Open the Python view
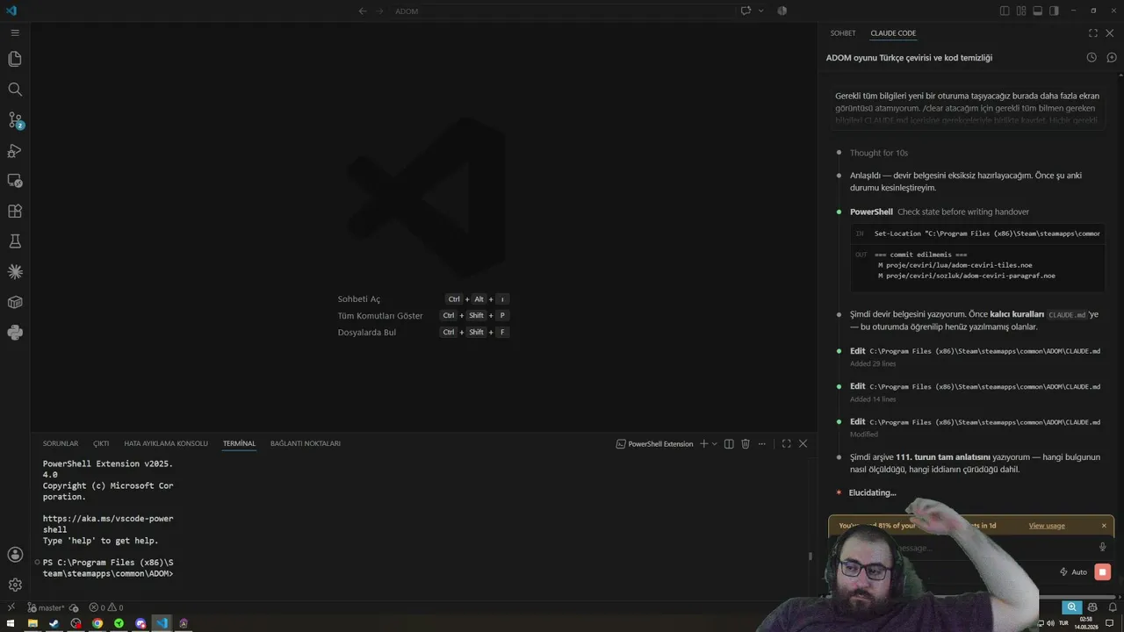Viewport: 1124px width, 632px height. (15, 333)
